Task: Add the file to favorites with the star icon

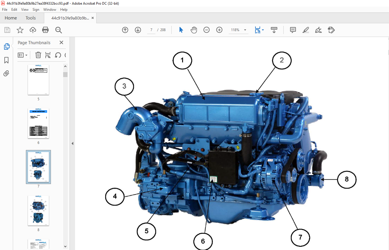Action: pos(20,30)
